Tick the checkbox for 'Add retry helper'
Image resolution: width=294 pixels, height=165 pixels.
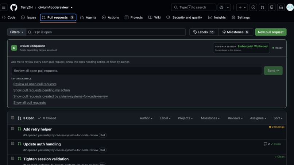pos(12,129)
